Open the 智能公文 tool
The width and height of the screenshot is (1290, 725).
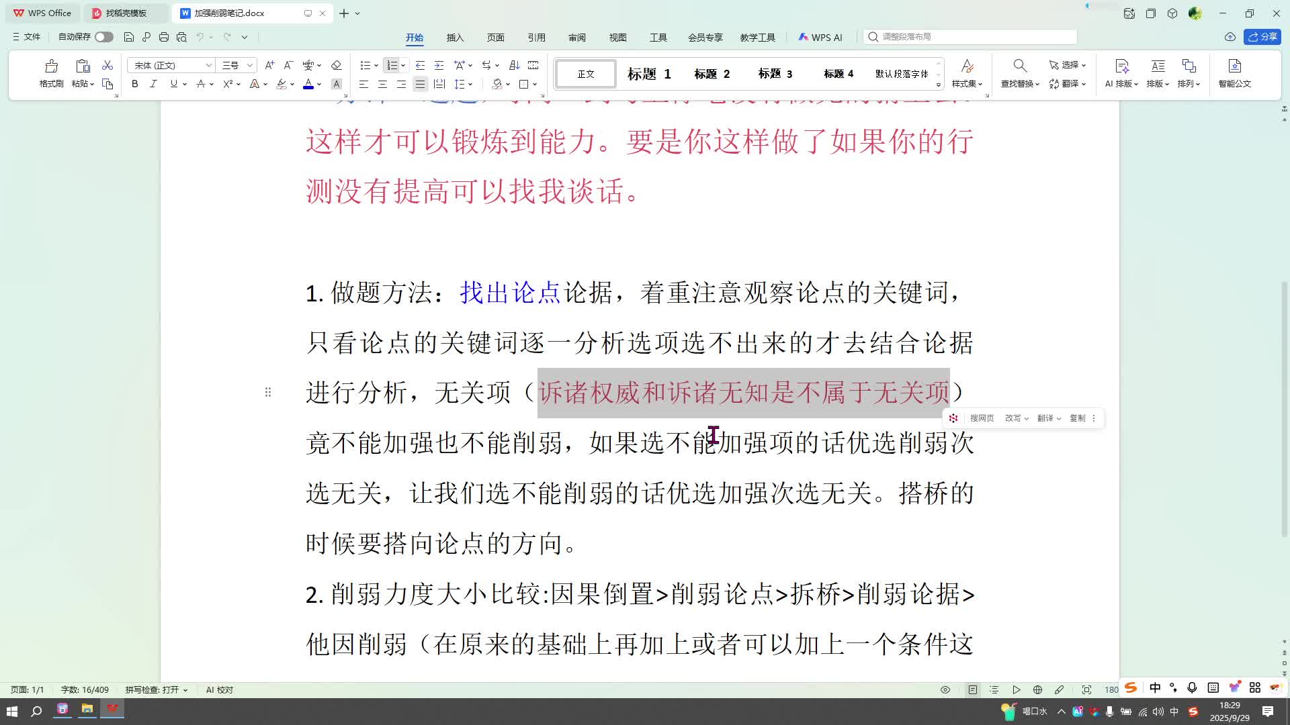[x=1235, y=74]
